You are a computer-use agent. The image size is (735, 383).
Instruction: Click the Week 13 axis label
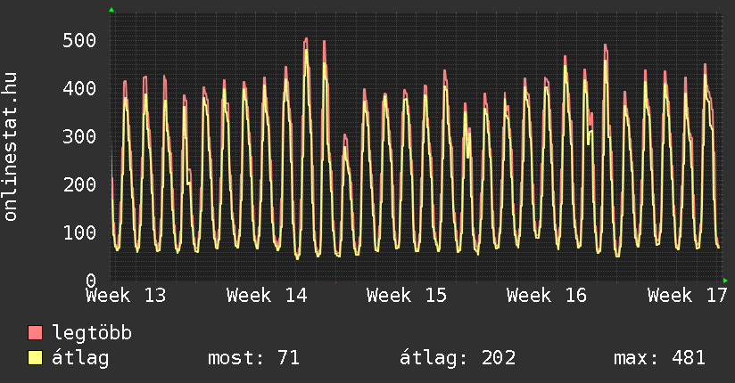126,295
